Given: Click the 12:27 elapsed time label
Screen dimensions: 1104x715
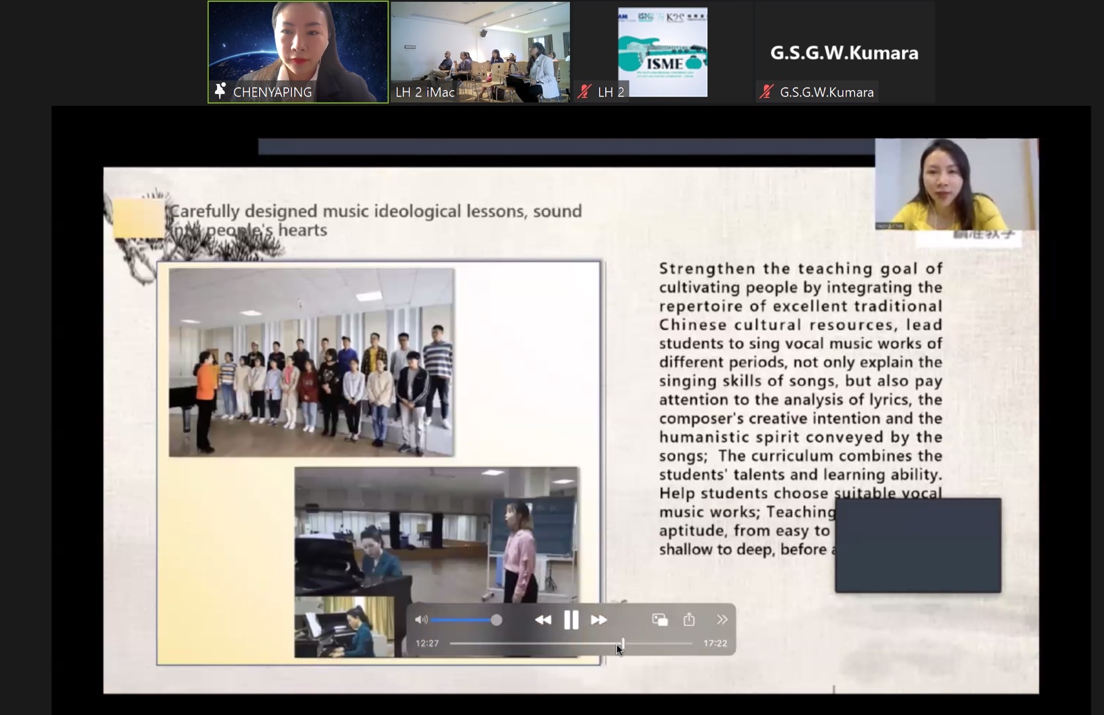Looking at the screenshot, I should (427, 643).
